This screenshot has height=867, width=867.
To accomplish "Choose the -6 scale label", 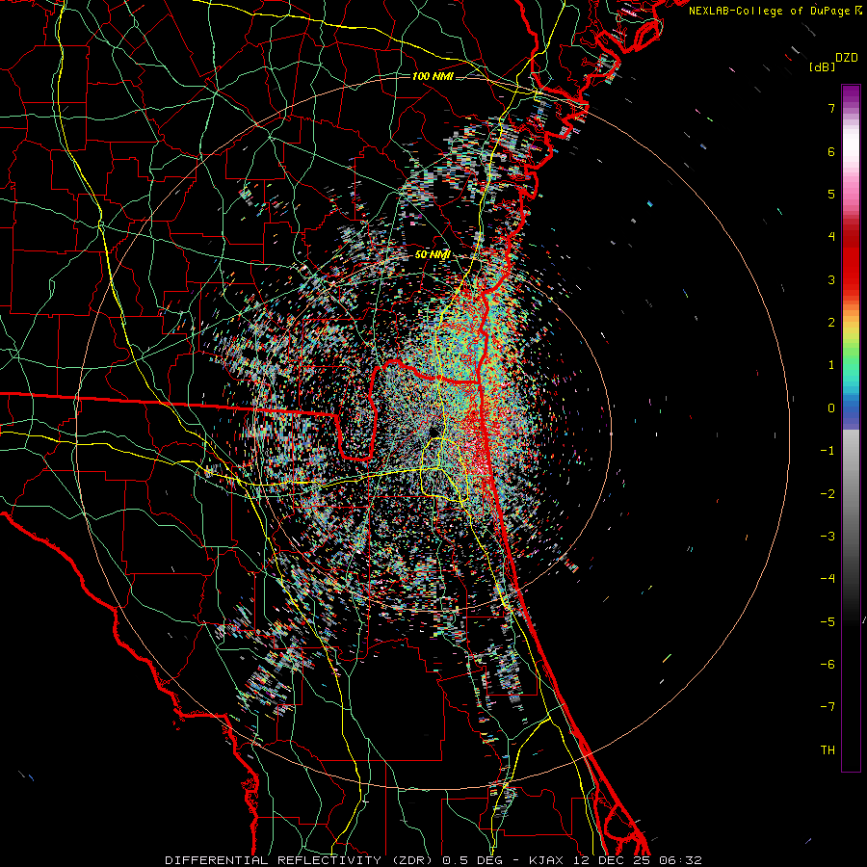I will click(x=828, y=665).
